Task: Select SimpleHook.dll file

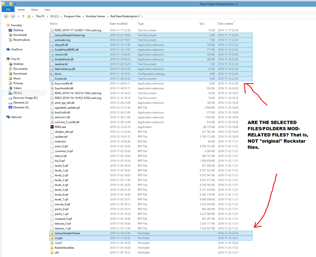Action: (x=151, y=59)
